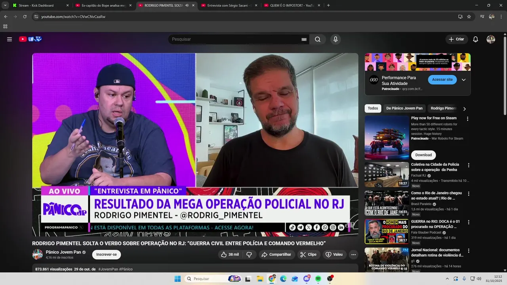Like the video with 38 mil likes
Viewport: 507px width, 285px height.
point(230,255)
